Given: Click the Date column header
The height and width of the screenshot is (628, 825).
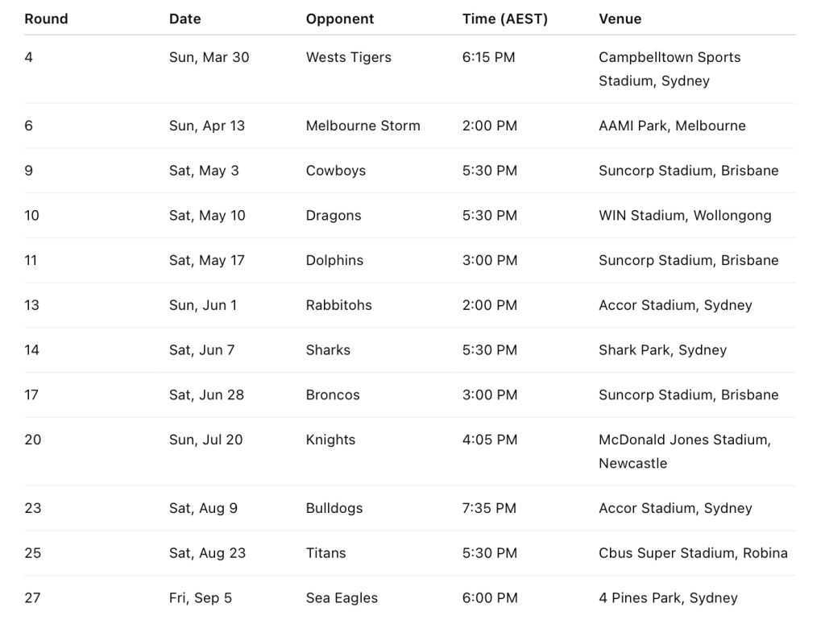Looking at the screenshot, I should pyautogui.click(x=184, y=19).
